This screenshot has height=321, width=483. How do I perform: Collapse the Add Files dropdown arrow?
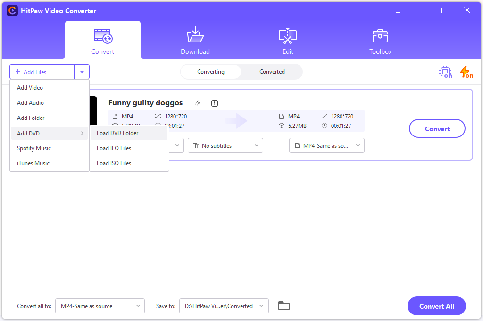coord(82,72)
